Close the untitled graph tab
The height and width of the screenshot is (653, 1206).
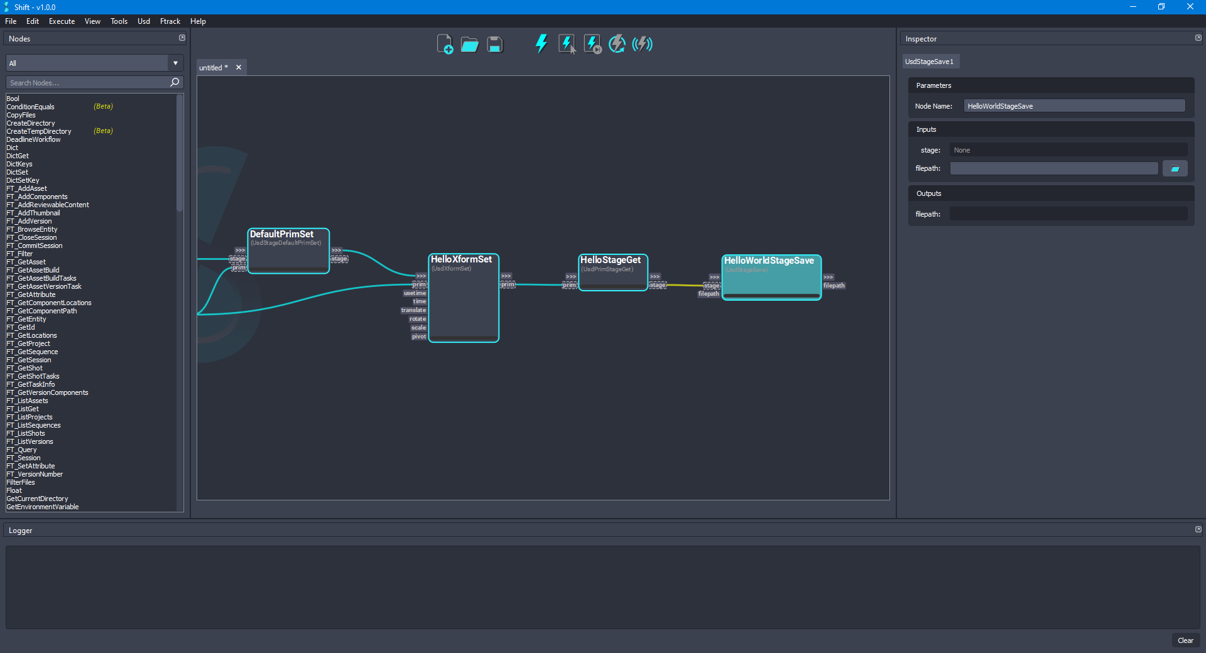pyautogui.click(x=238, y=67)
